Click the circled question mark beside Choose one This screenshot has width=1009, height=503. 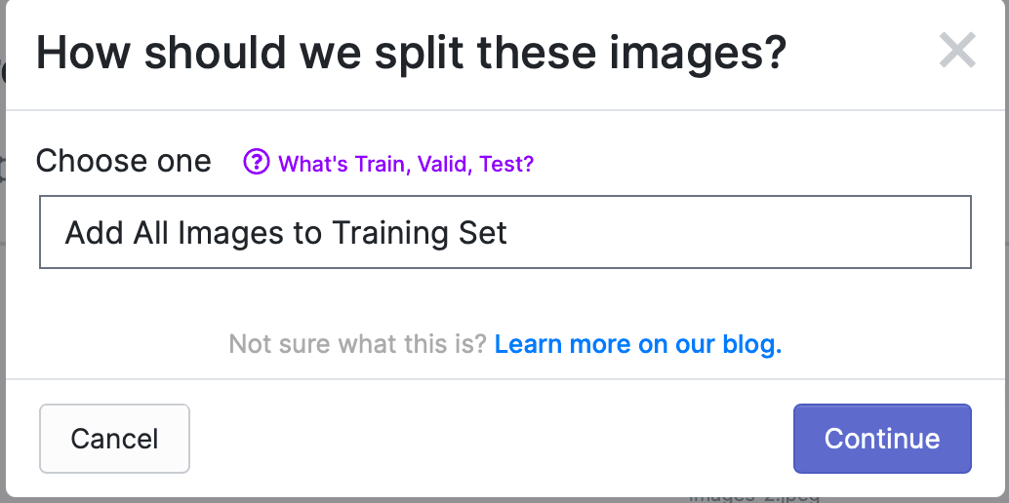[256, 162]
